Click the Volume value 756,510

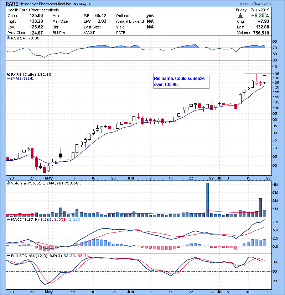point(261,33)
